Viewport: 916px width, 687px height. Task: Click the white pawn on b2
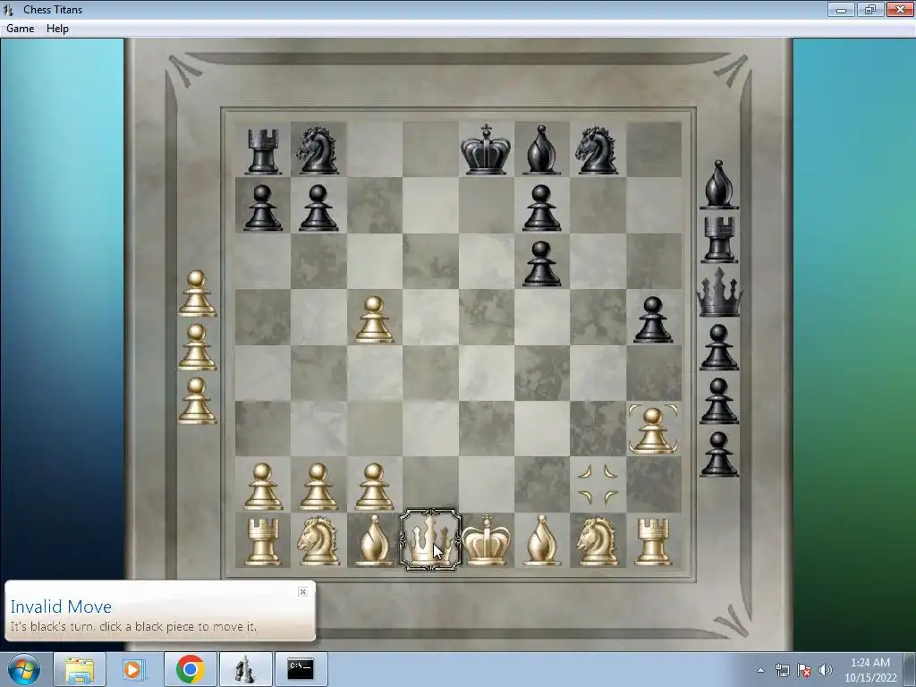[x=318, y=487]
